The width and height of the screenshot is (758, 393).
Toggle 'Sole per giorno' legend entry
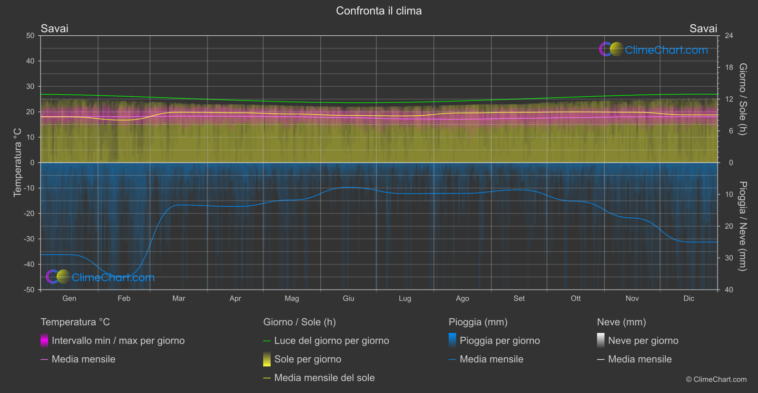click(x=308, y=359)
